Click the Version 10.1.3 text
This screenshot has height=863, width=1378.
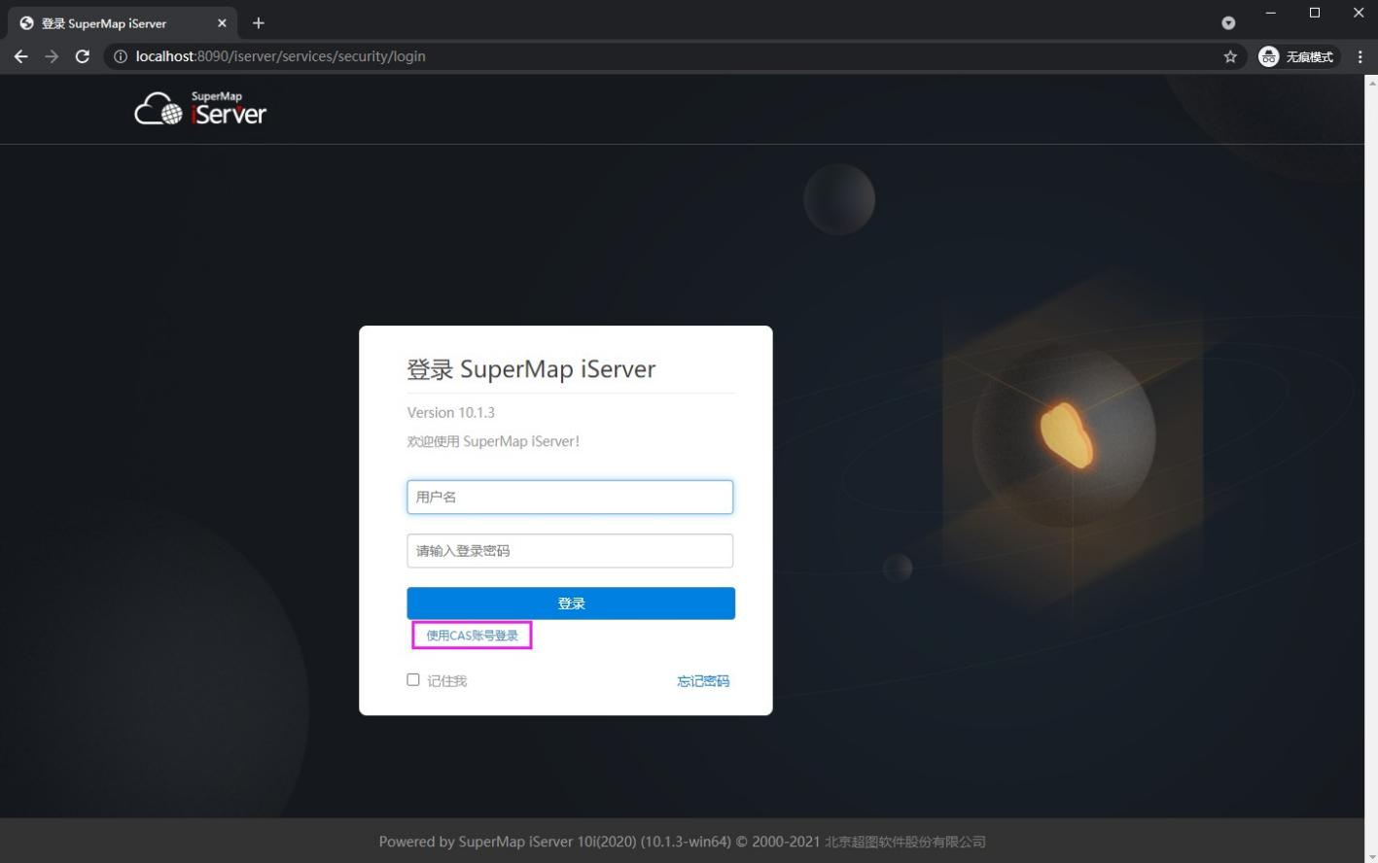tap(451, 412)
